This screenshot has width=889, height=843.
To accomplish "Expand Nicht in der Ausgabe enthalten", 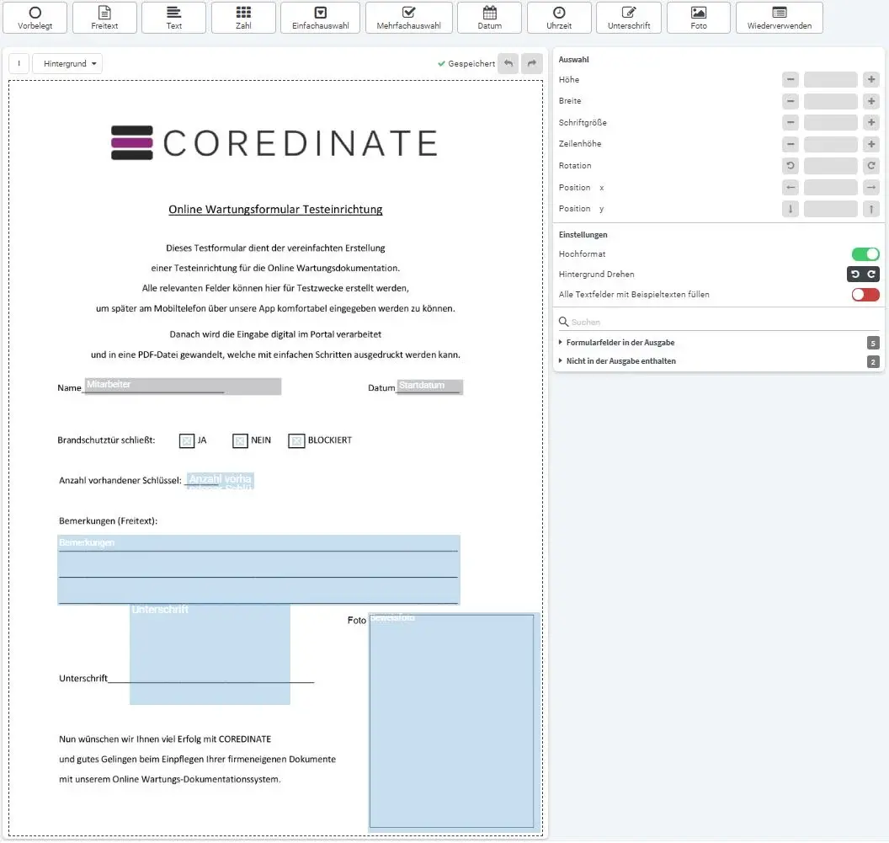I will point(620,361).
